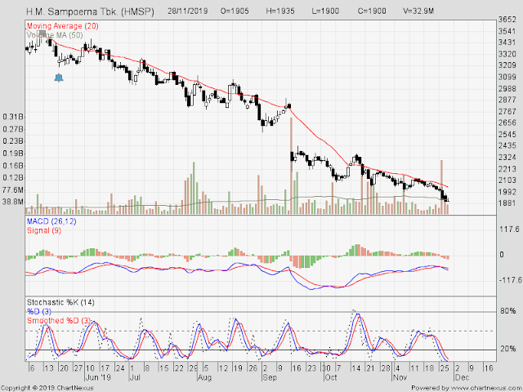
Task: Click the 80% stochastic level label
Action: (x=508, y=311)
